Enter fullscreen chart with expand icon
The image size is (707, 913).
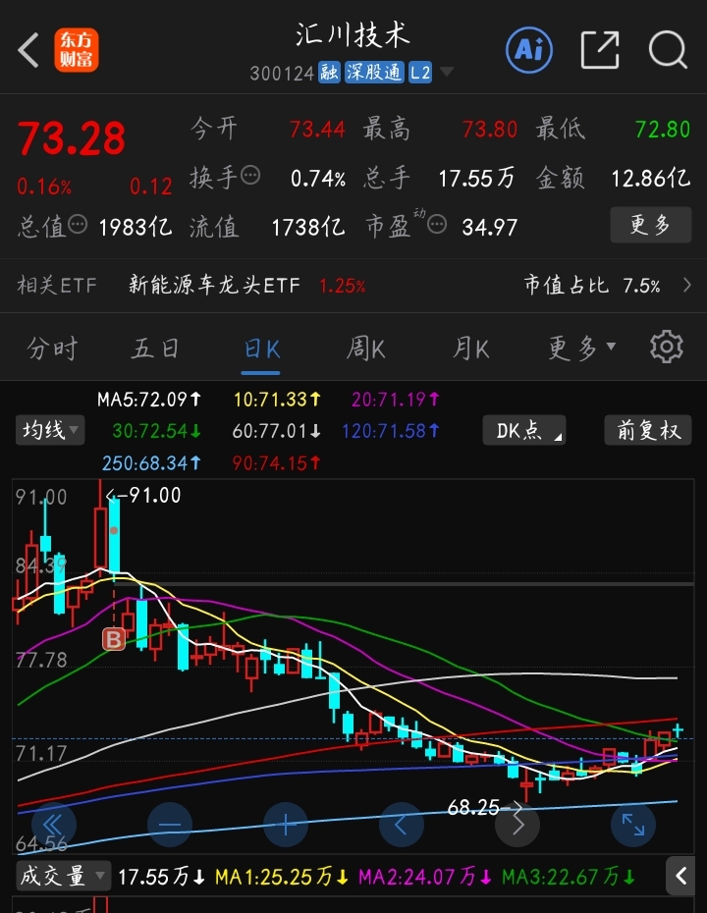pos(633,825)
